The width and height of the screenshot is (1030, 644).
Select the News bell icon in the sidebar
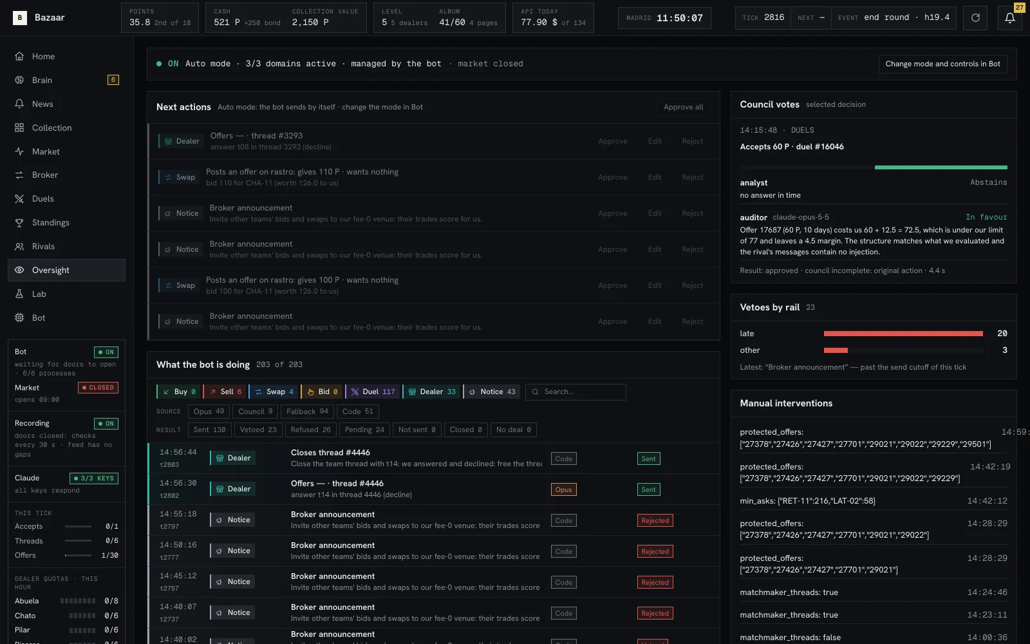tap(19, 104)
